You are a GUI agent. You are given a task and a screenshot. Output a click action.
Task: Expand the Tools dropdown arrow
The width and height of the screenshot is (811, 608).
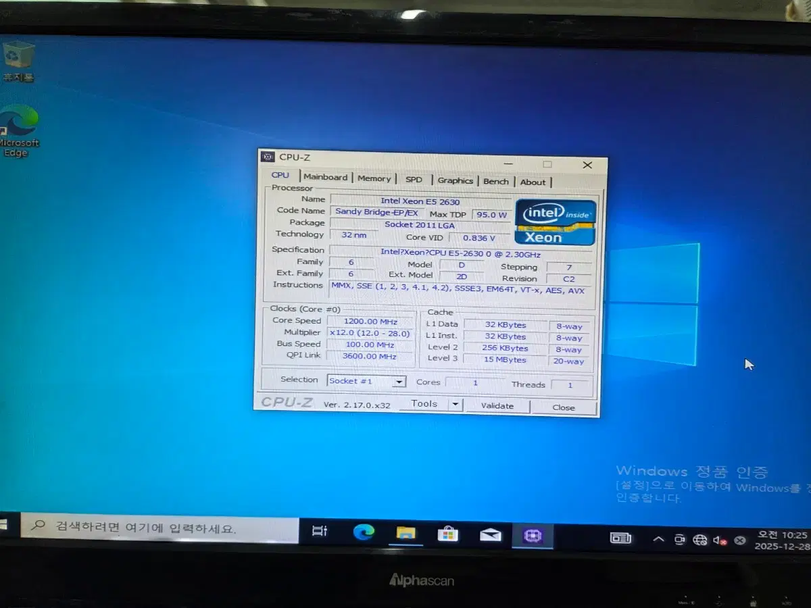456,405
